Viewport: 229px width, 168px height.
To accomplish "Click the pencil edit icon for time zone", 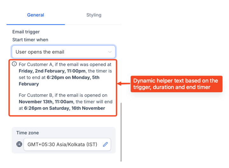I will click(x=105, y=145).
